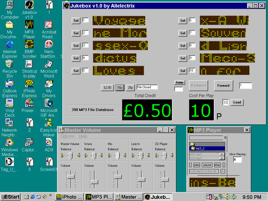The image size is (268, 201).
Task: Click the Load button beside cost field
Action: 237,102
